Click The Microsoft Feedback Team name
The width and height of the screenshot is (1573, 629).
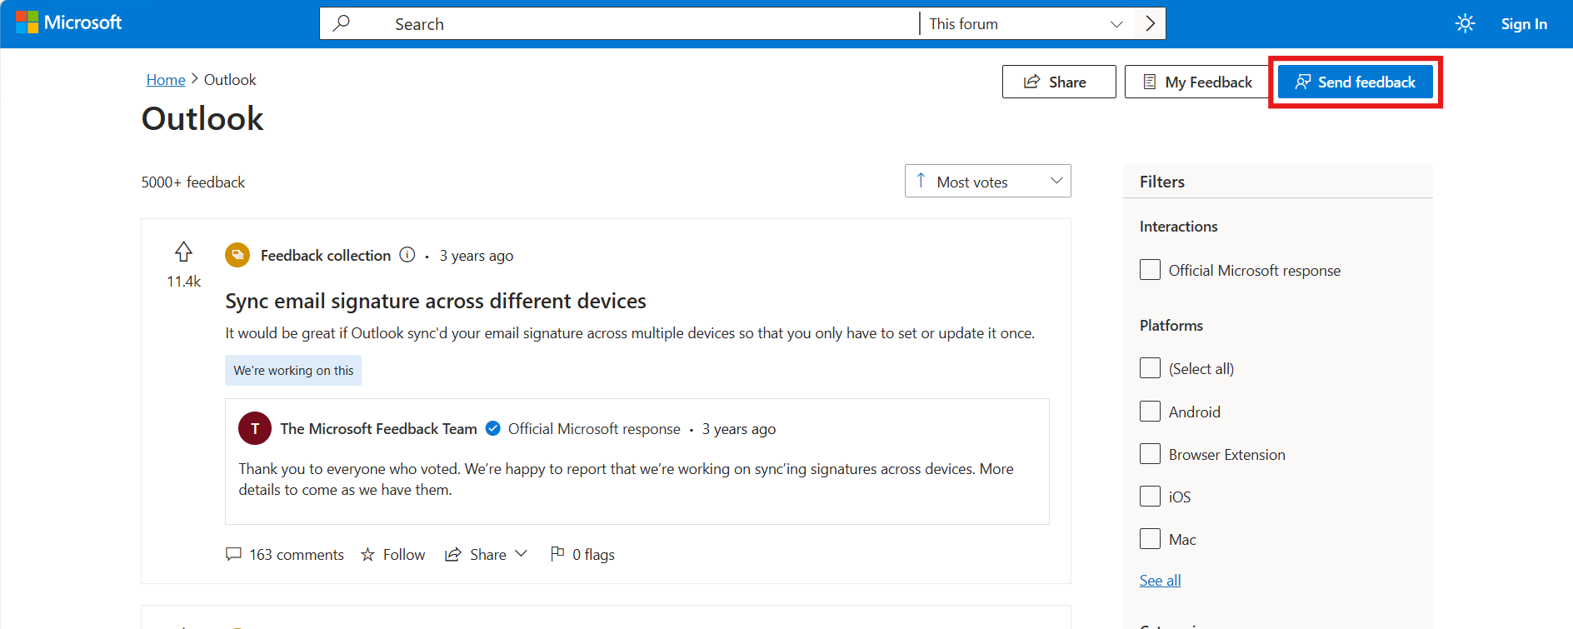tap(378, 428)
